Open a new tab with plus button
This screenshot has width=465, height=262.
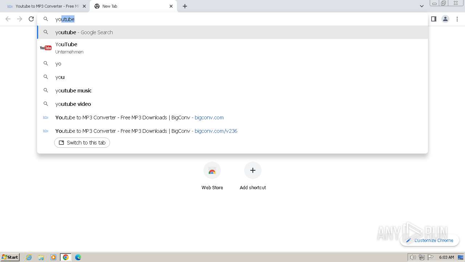(x=185, y=6)
